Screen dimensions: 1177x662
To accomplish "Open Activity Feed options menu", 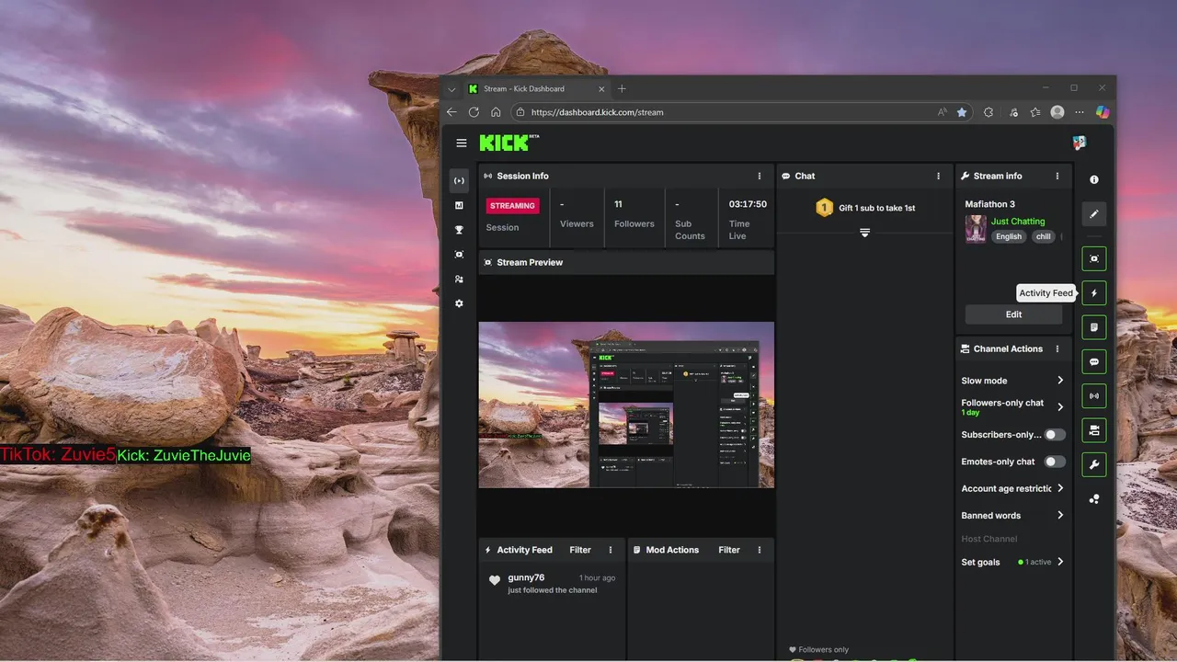I will (611, 550).
